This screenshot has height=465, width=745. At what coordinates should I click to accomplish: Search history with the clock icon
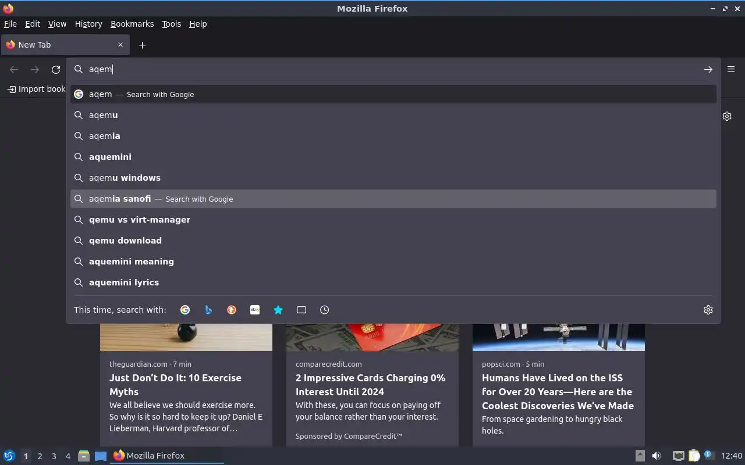[x=325, y=310]
